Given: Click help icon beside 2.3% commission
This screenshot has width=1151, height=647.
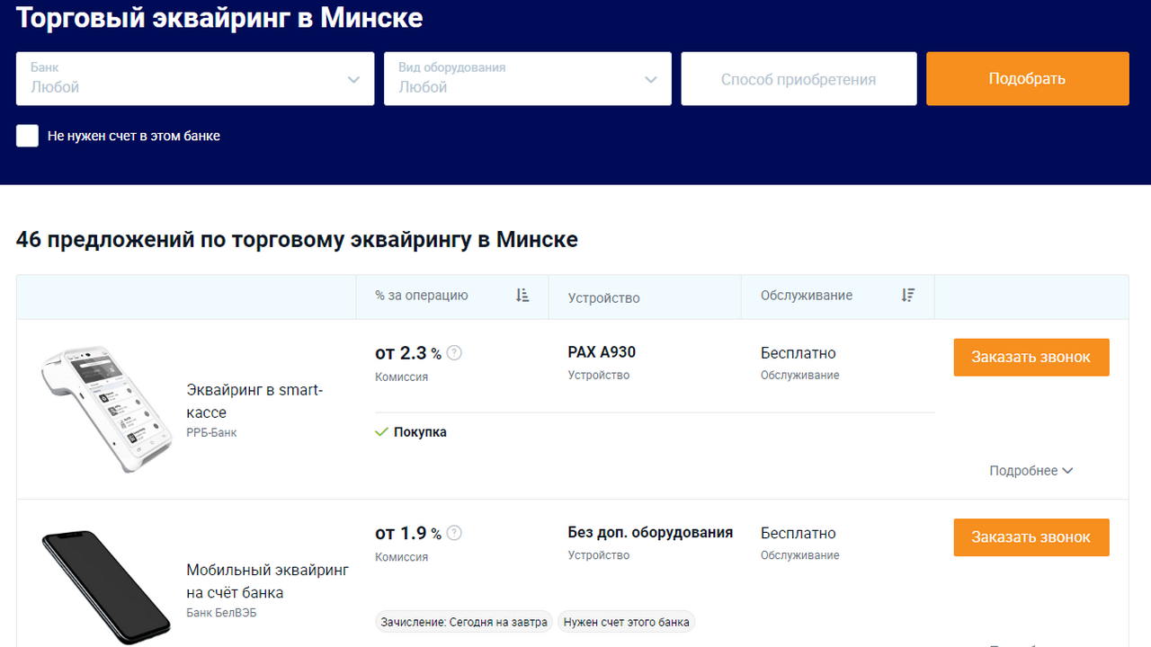Looking at the screenshot, I should coord(455,353).
